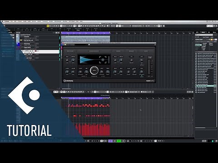The width and height of the screenshot is (218, 163).
Task: Select the Radio Bass track
Action: 27,44
